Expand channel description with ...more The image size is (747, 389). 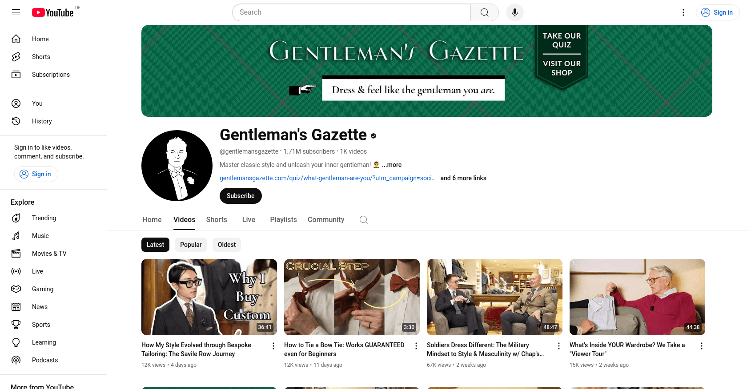(392, 165)
